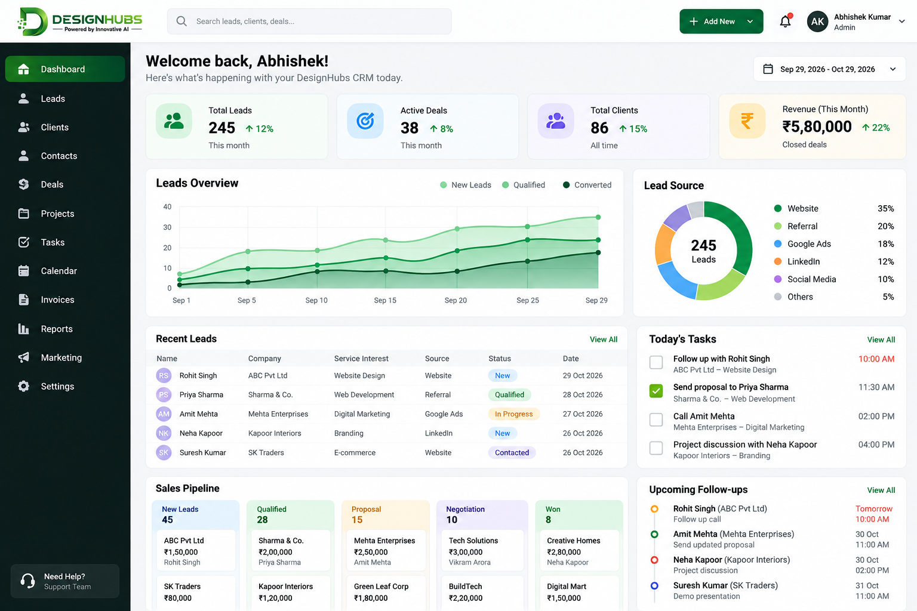The image size is (917, 611).
Task: Toggle the New Leads chart legend
Action: pos(466,185)
